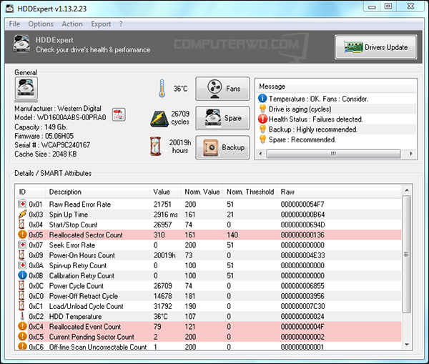Click hourglass icon of Power-On Hours Count row
The width and height of the screenshot is (429, 364).
pos(21,255)
